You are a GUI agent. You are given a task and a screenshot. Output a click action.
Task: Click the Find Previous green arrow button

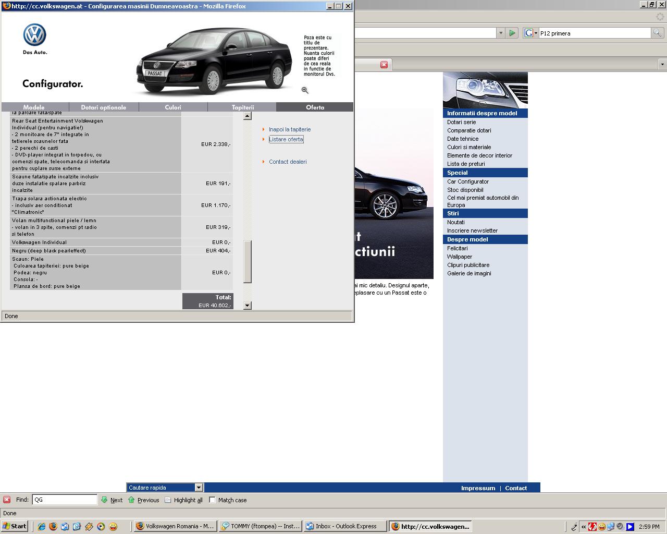coord(143,500)
